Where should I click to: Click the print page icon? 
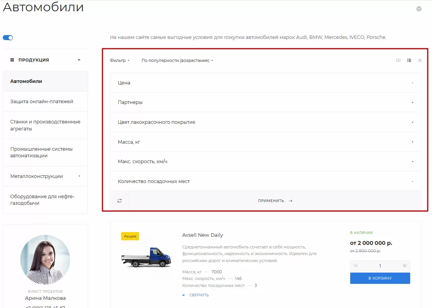click(419, 9)
